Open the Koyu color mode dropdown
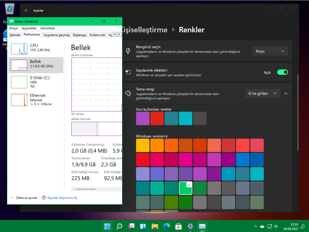 click(270, 51)
